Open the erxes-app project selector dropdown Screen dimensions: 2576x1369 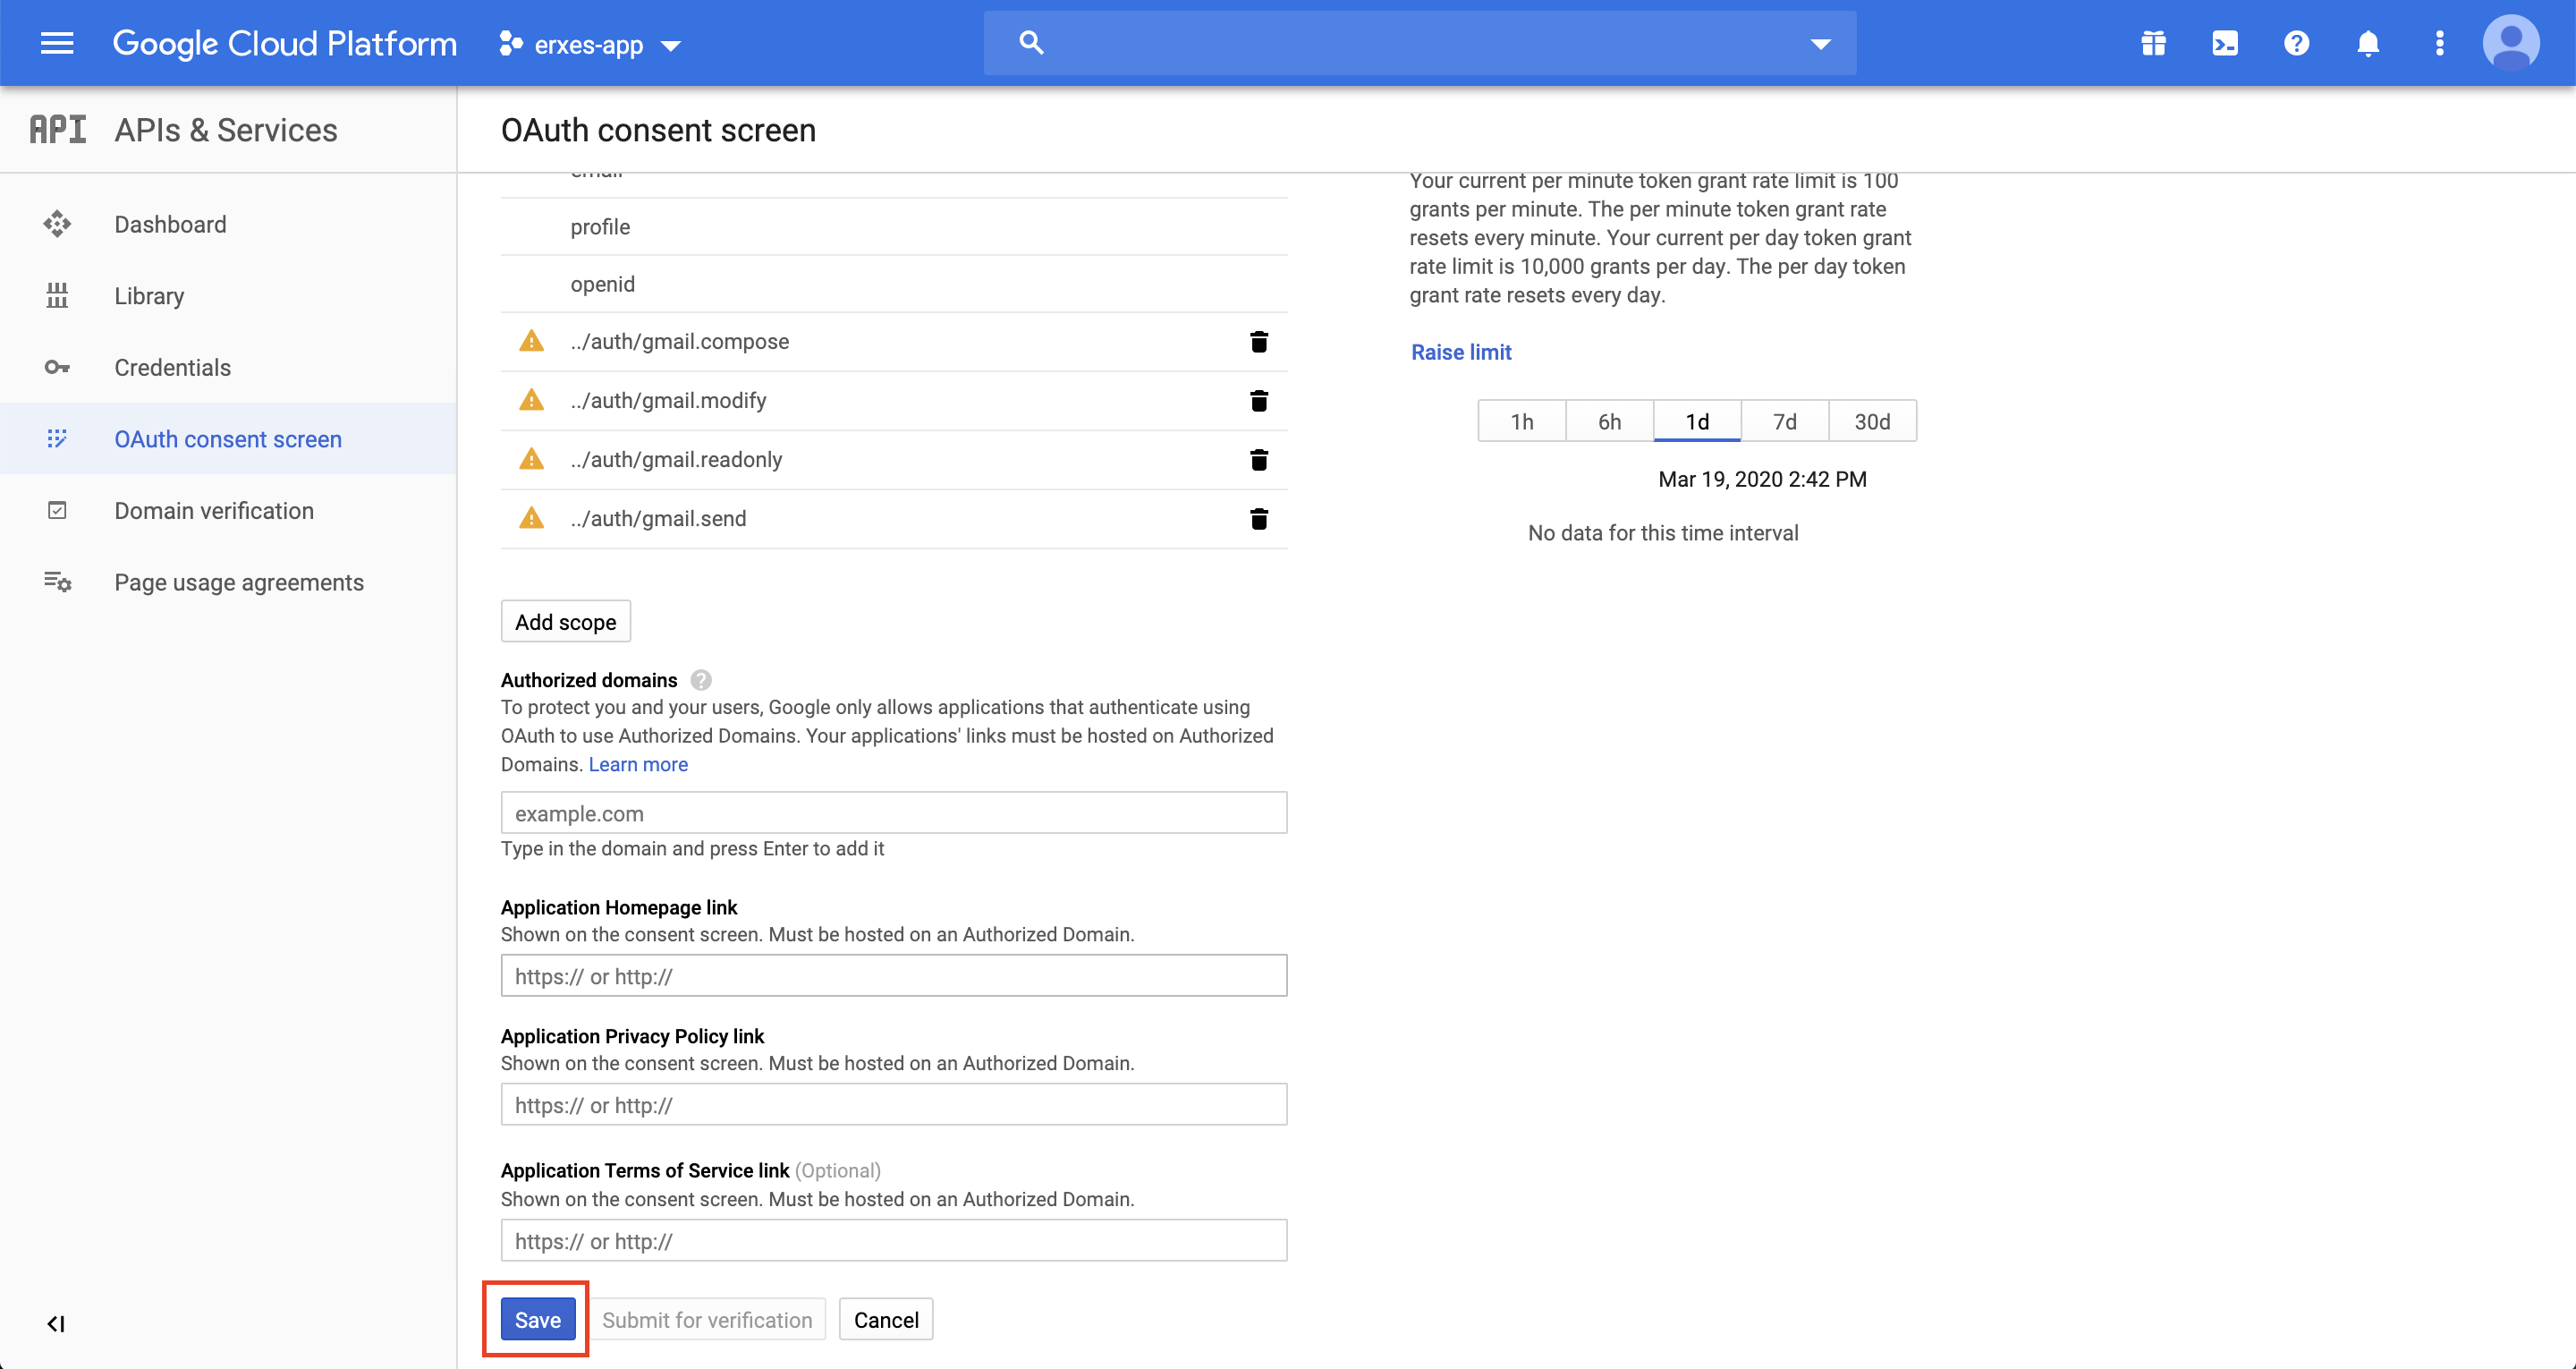click(x=590, y=45)
